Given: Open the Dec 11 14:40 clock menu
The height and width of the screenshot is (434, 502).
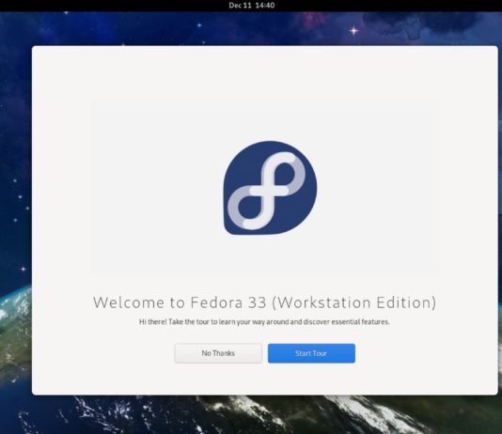Looking at the screenshot, I should coord(251,5).
